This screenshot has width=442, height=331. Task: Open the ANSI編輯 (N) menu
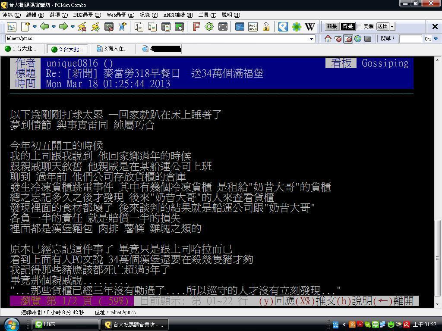coord(178,15)
